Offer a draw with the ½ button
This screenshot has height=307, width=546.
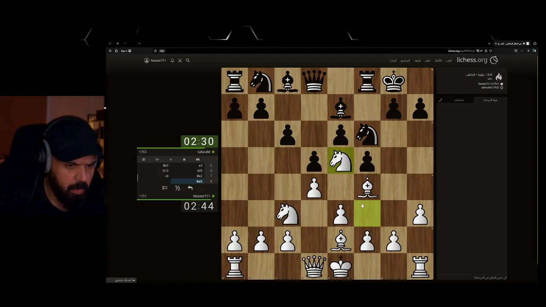click(x=177, y=188)
